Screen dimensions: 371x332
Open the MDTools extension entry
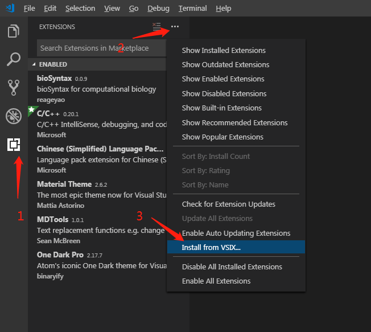[x=97, y=229]
